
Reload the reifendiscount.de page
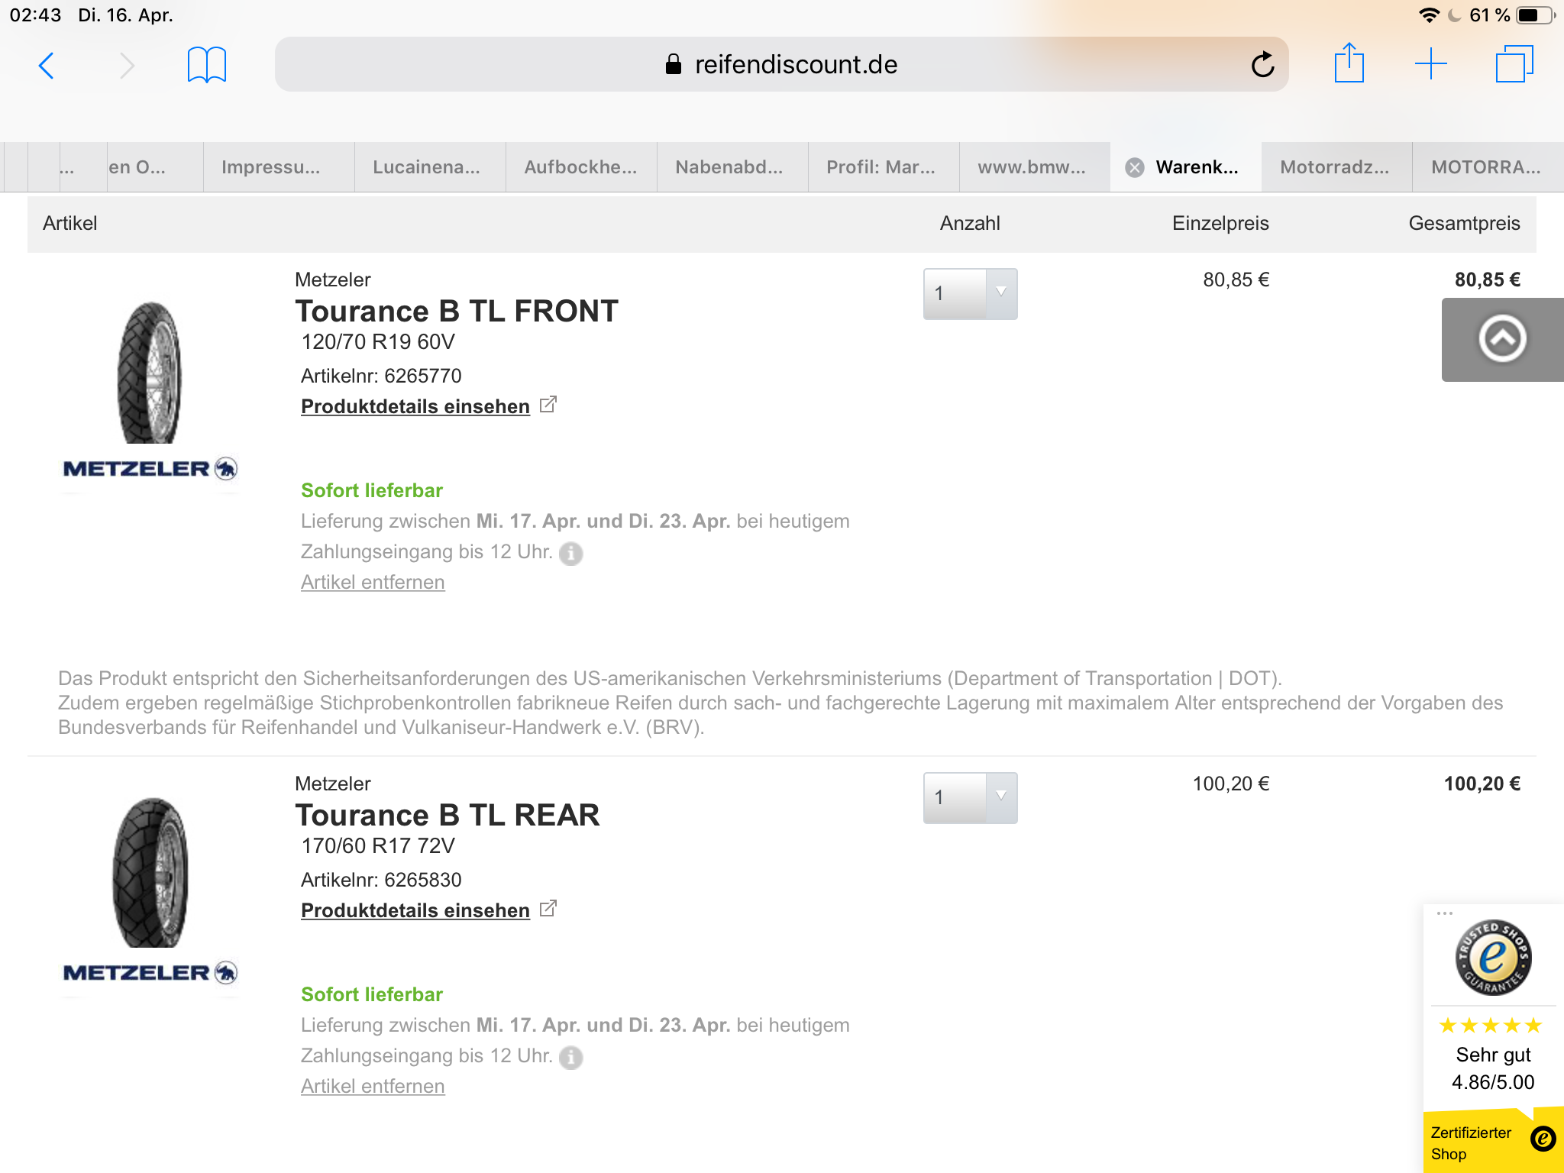[1262, 65]
